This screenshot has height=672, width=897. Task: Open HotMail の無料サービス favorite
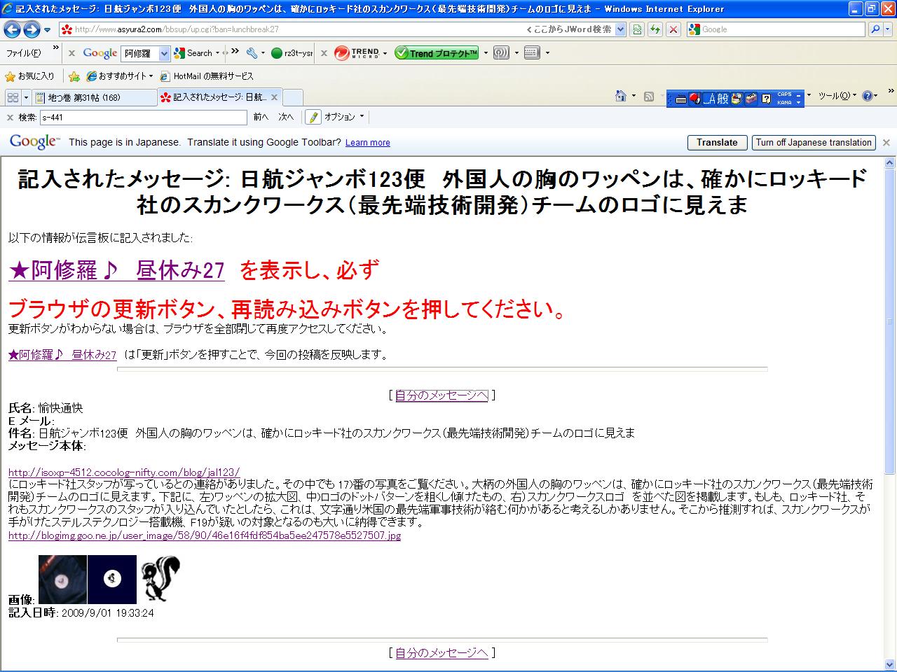(x=207, y=76)
